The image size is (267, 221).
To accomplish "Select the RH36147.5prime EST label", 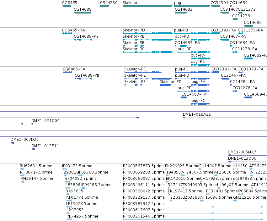I will click(37, 179).
